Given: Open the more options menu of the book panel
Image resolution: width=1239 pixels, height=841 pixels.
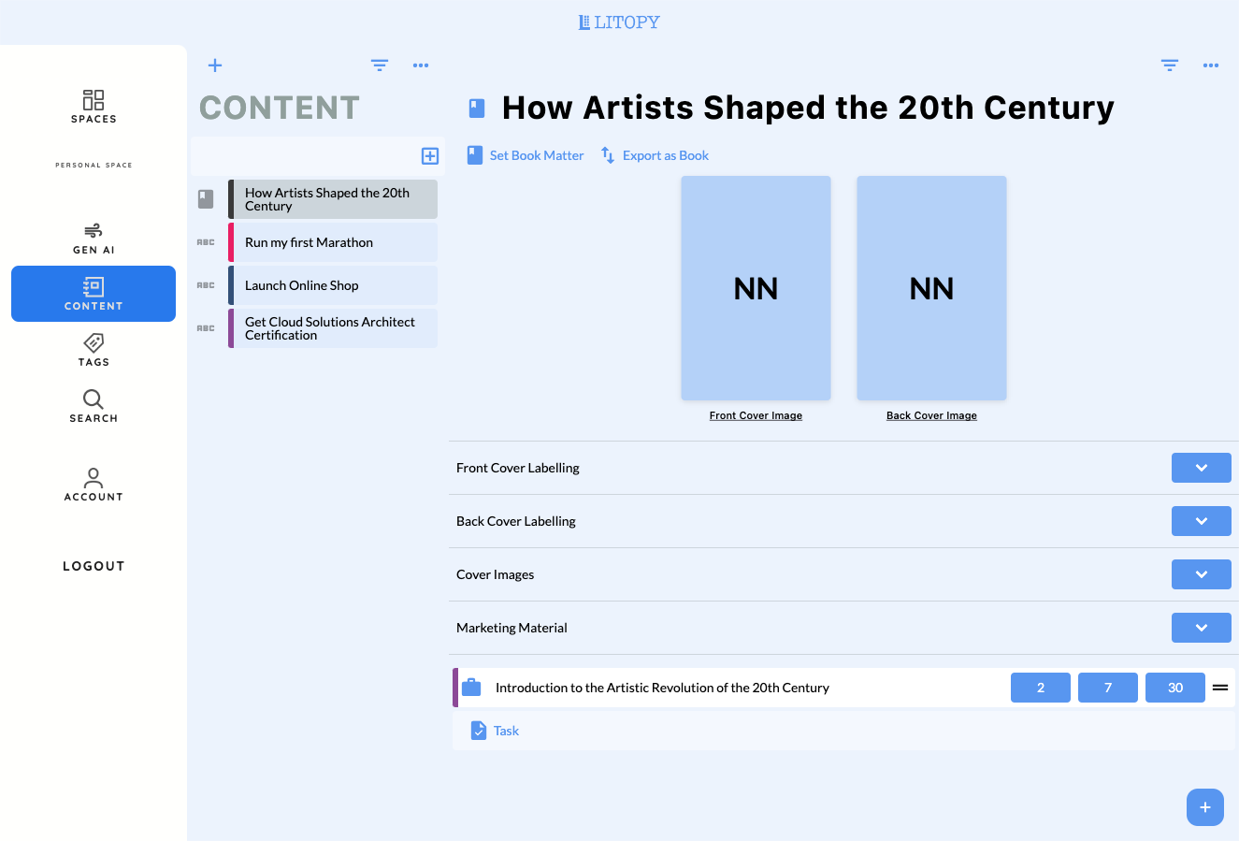Looking at the screenshot, I should (1211, 65).
